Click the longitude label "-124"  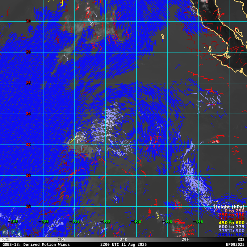coord(74,222)
